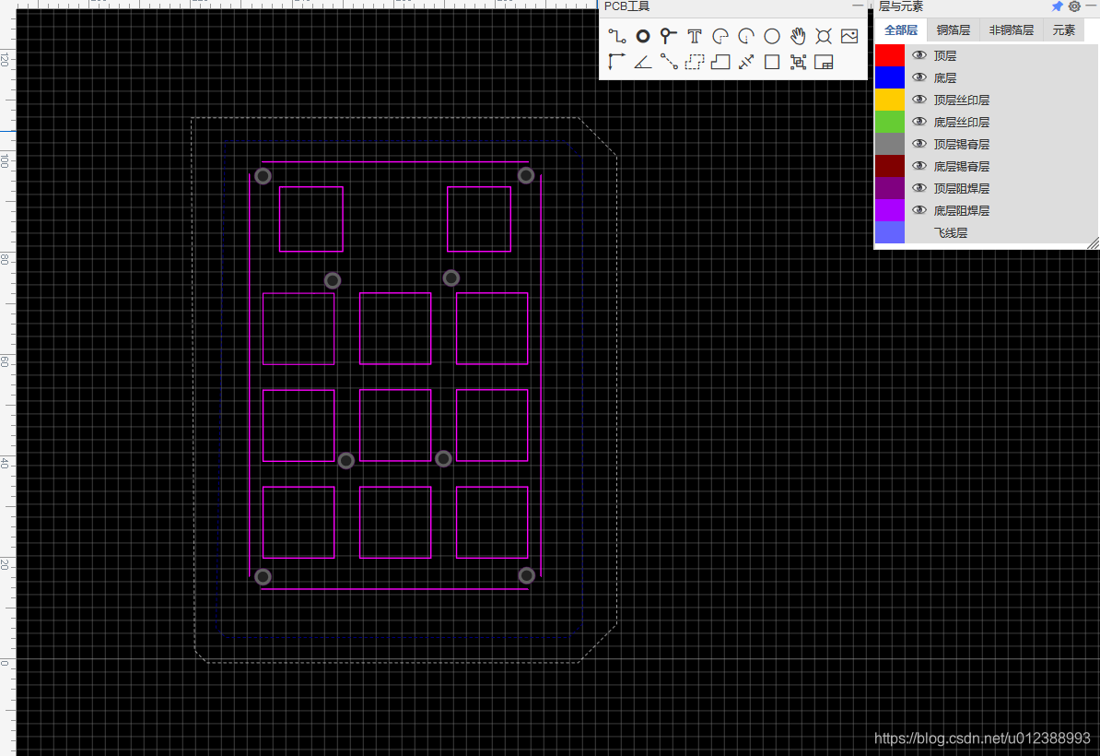This screenshot has width=1100, height=756.
Task: Click the layers panel resize grip
Action: [1093, 243]
